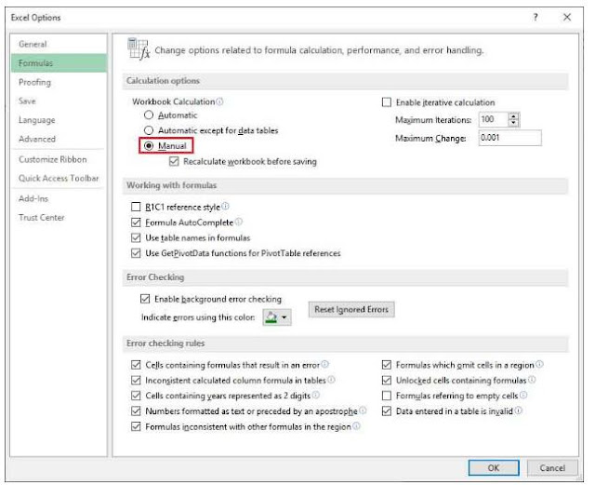Toggle Use GetPivotData functions checkbox

pyautogui.click(x=136, y=253)
